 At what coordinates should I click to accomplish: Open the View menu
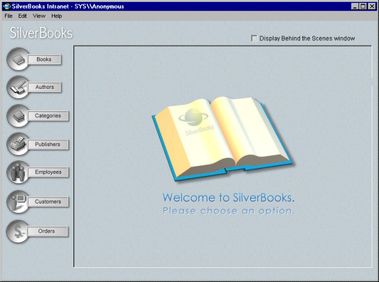point(39,16)
